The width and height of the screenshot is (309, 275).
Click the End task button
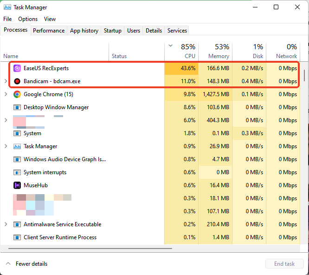pos(284,264)
